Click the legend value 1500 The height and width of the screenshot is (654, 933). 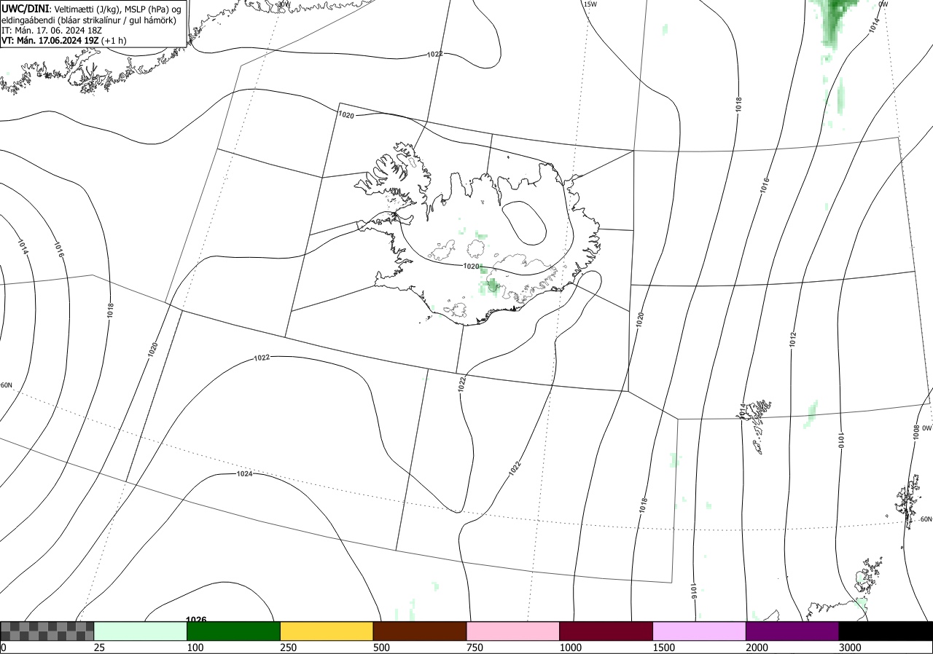664,647
